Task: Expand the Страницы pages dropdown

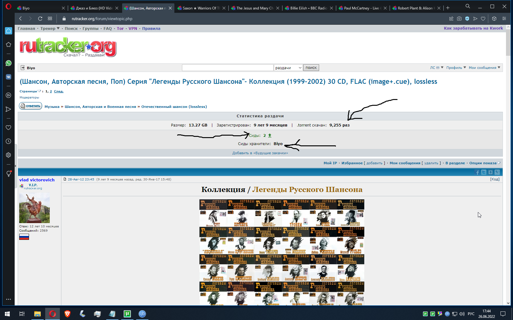Action: 30,91
